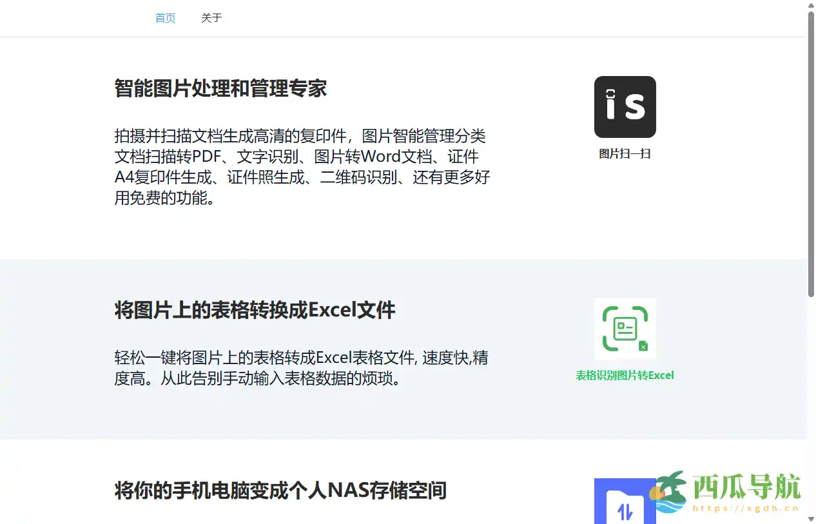Select the 首页 tab

[165, 17]
